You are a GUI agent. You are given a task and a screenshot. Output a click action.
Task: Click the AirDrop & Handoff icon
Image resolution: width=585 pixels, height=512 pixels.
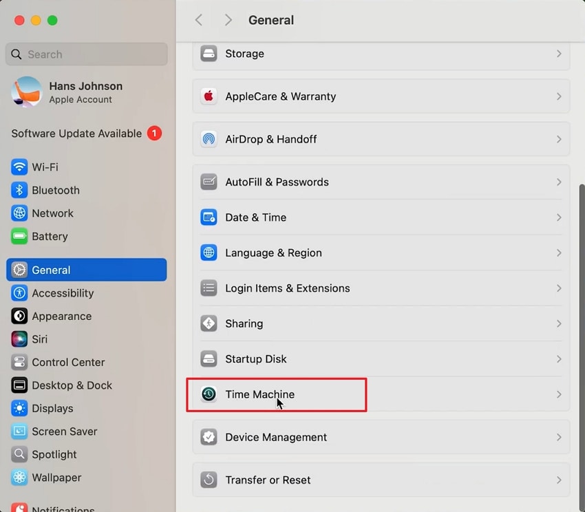(209, 139)
